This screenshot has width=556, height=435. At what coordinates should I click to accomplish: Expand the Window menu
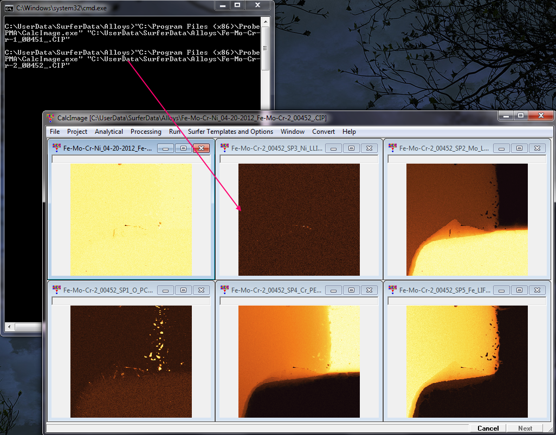pyautogui.click(x=292, y=132)
